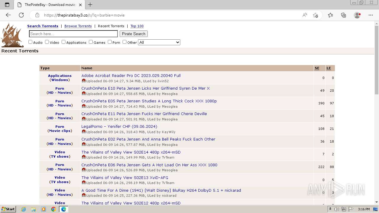Open a new tab with plus icon

pos(90,5)
